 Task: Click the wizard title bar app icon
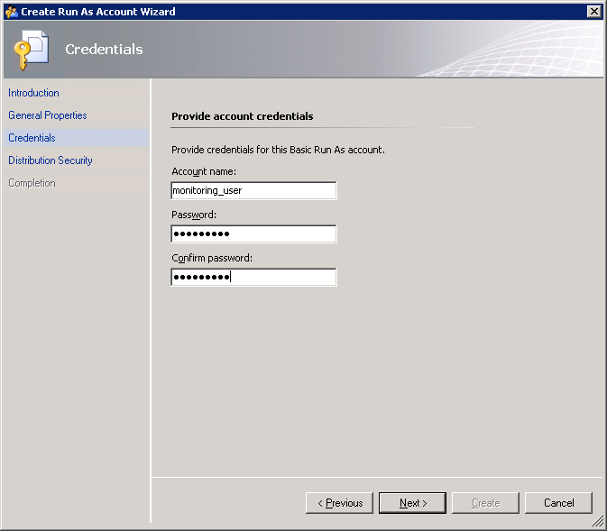click(12, 12)
